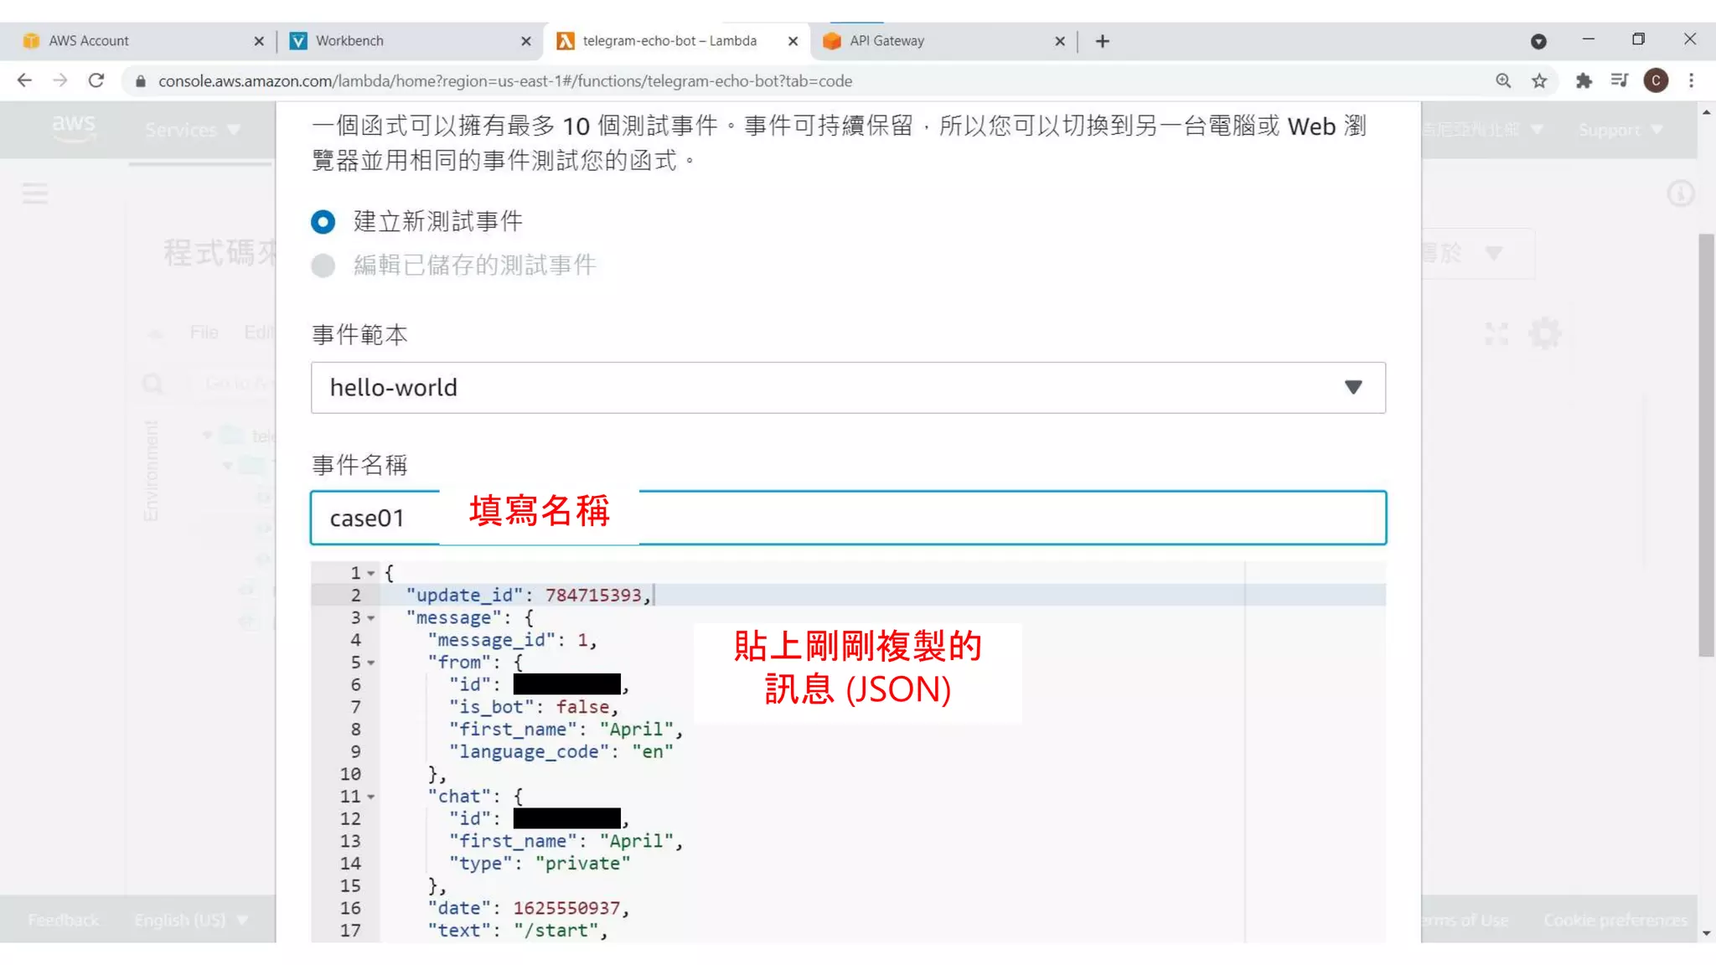This screenshot has height=965, width=1716.
Task: Collapse the chat object fold arrow
Action: click(x=371, y=797)
